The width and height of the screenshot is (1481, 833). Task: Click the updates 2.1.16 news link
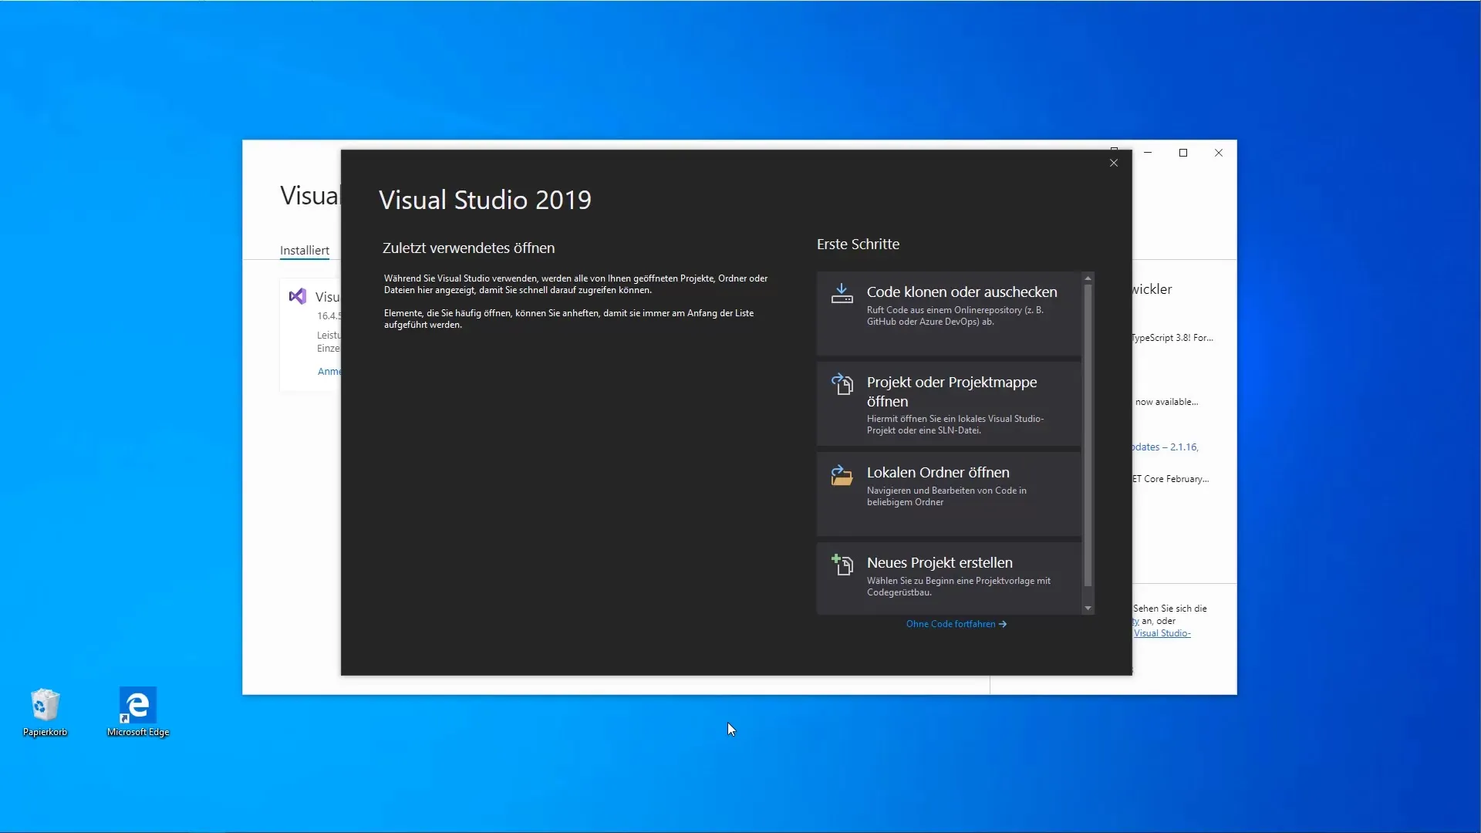click(1166, 447)
